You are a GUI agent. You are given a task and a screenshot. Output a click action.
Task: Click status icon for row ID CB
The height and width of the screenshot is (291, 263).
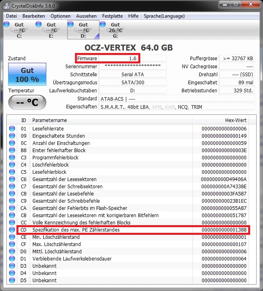(12, 215)
